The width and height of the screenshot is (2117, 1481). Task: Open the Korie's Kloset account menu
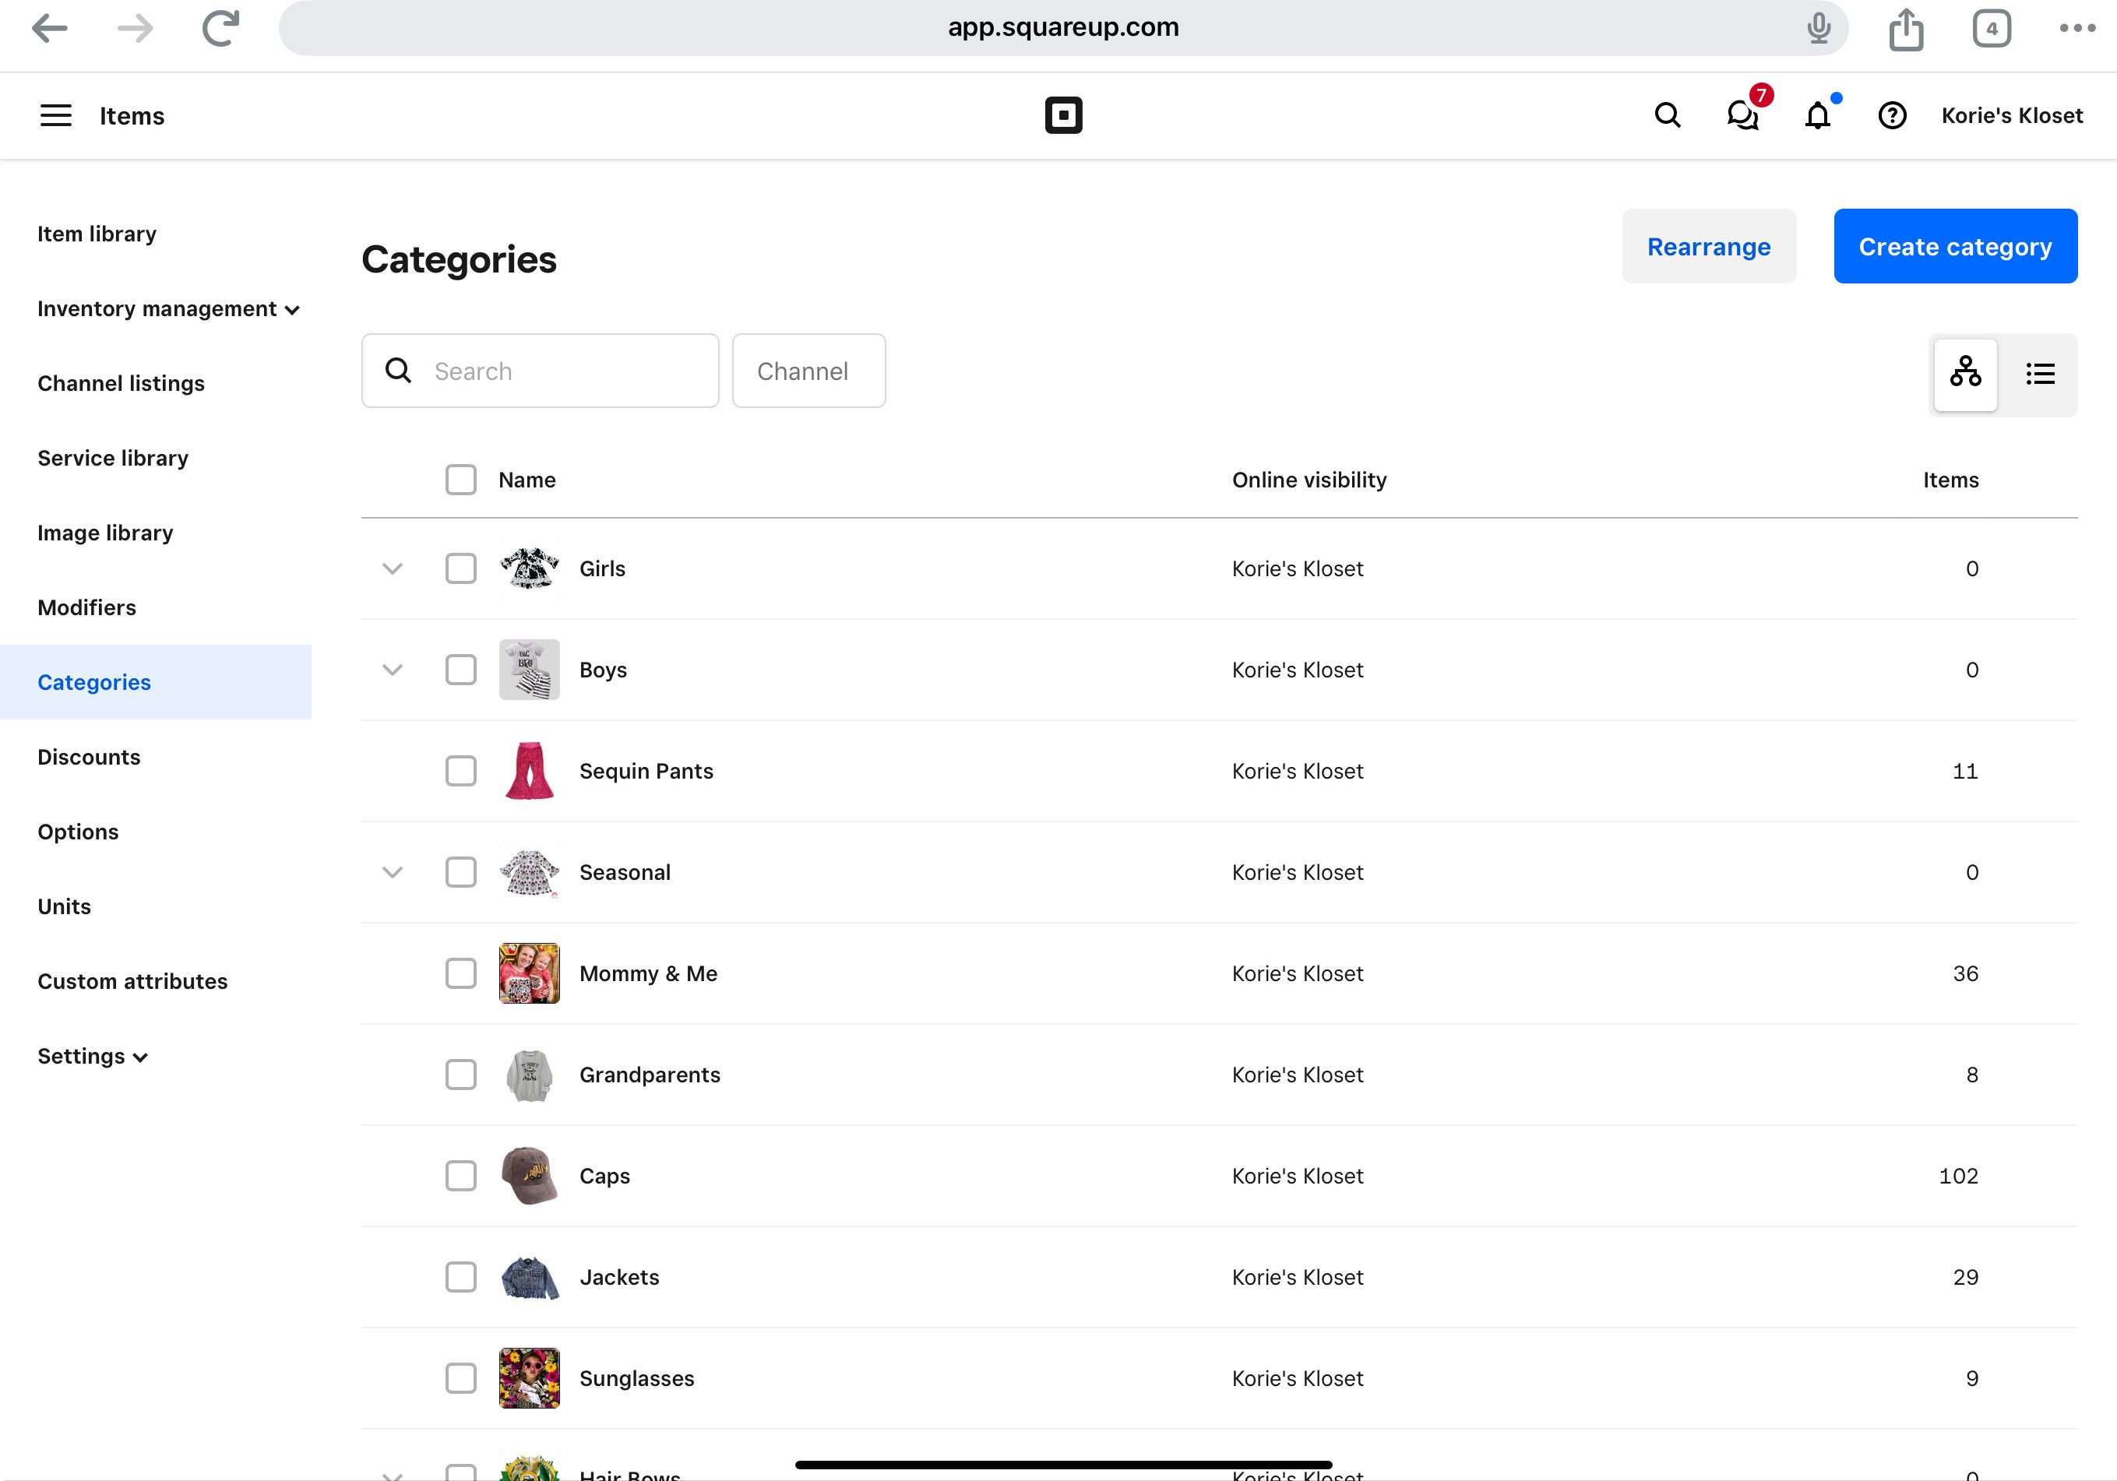tap(2012, 115)
